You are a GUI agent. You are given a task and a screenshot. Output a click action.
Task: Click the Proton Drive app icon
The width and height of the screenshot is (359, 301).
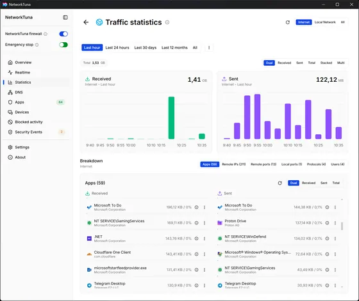[x=220, y=223]
